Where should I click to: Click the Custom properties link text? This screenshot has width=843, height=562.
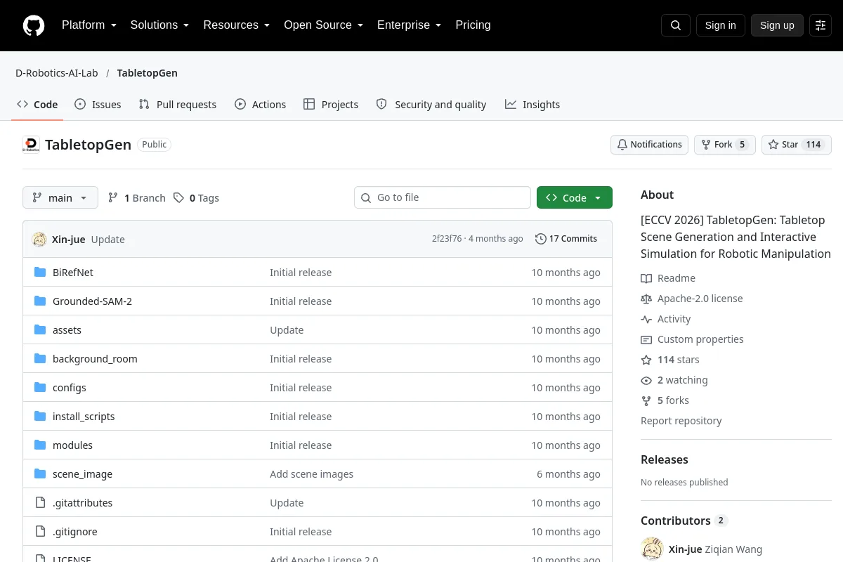pyautogui.click(x=700, y=339)
